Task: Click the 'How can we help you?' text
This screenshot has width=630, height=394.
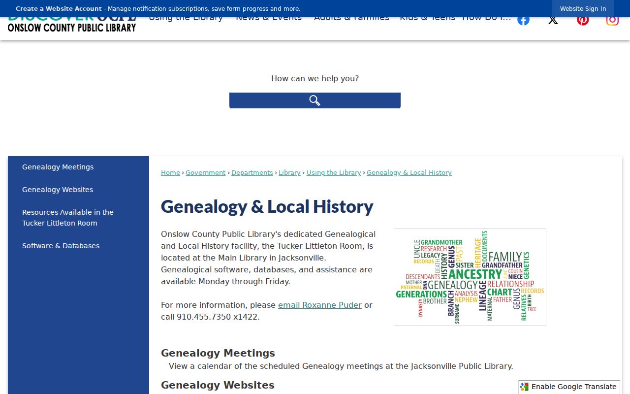Action: click(315, 79)
